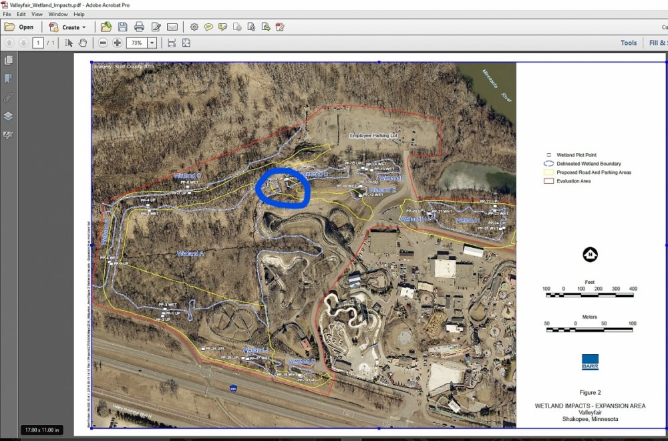668x441 pixels.
Task: Click the Save floppy disk icon
Action: (x=122, y=27)
